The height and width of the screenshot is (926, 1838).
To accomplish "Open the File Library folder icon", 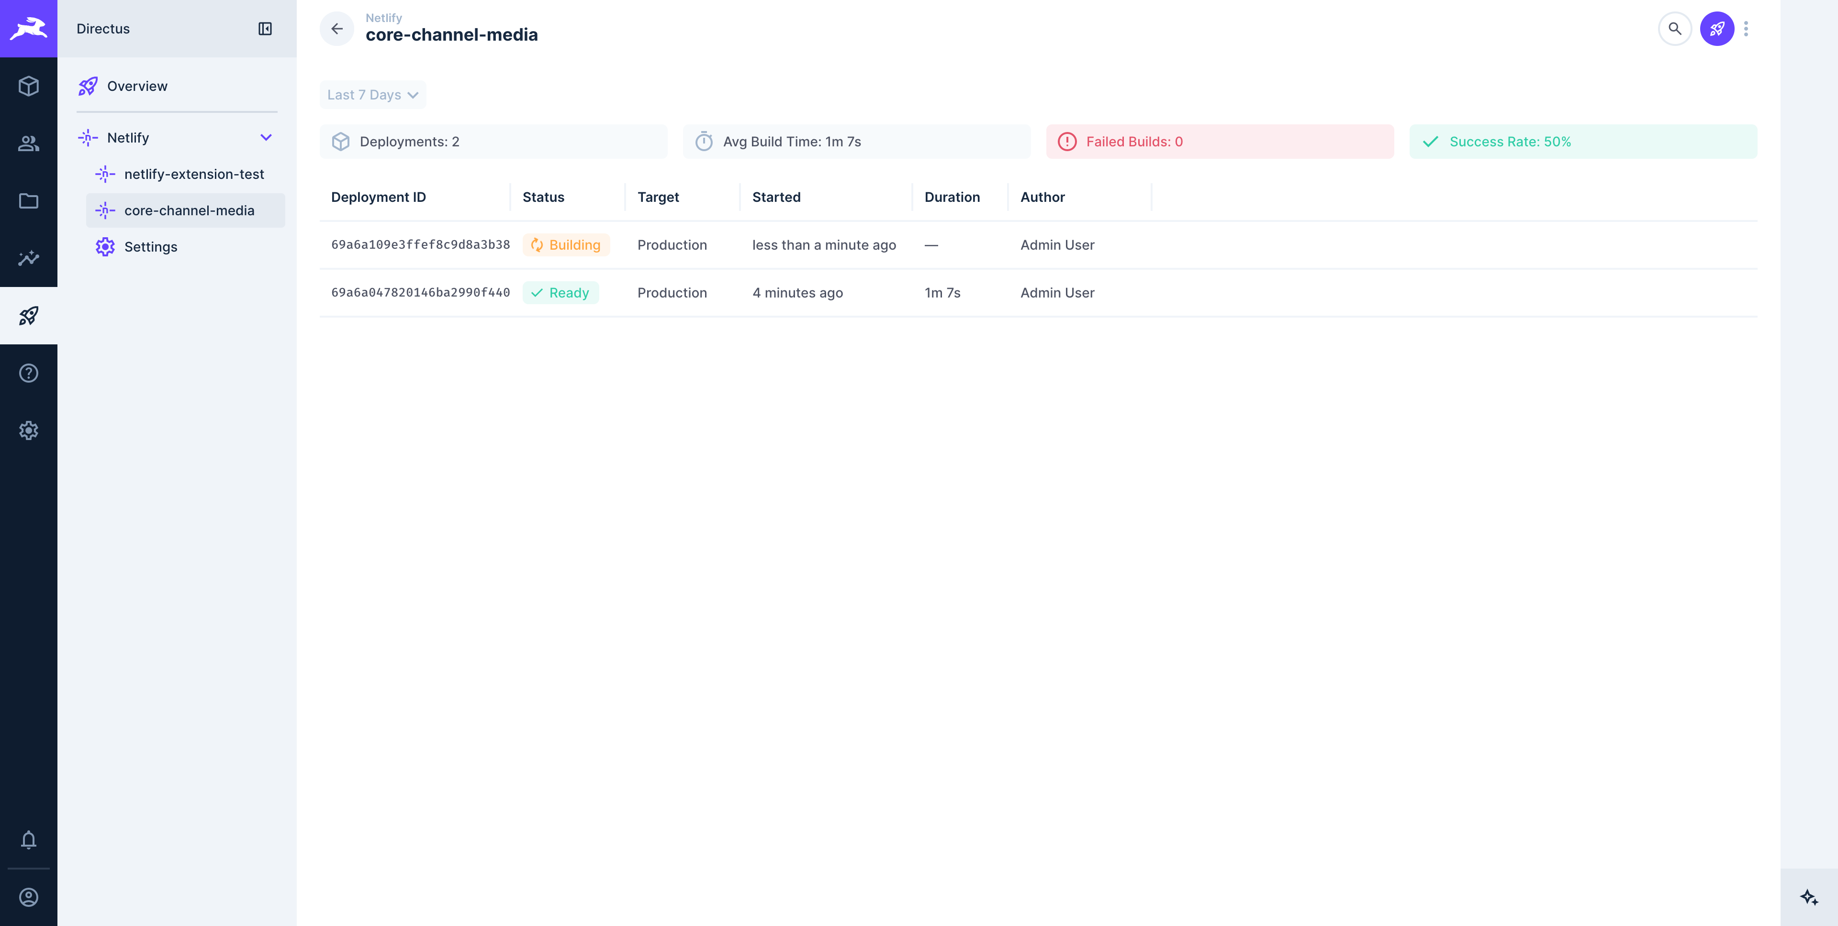I will 29,201.
